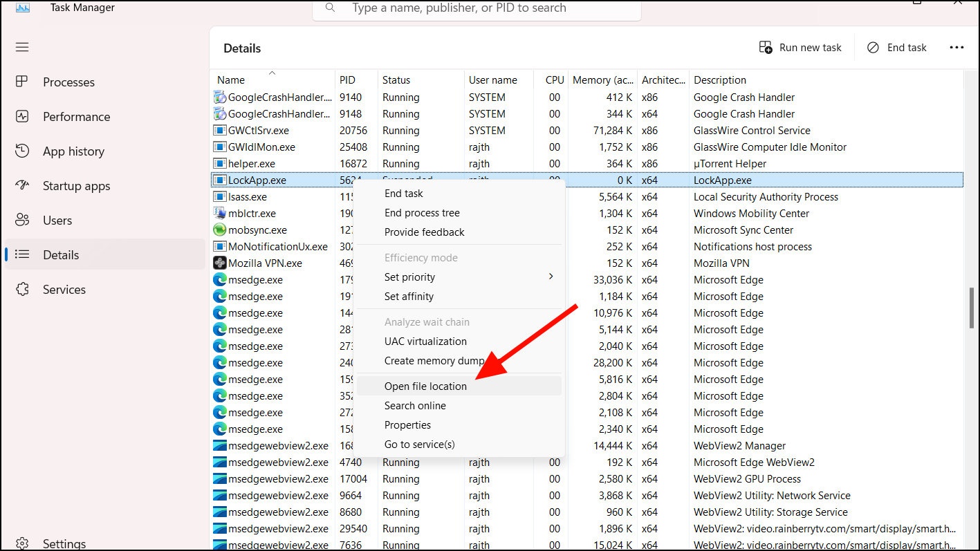Click the search magnifier icon

click(331, 8)
